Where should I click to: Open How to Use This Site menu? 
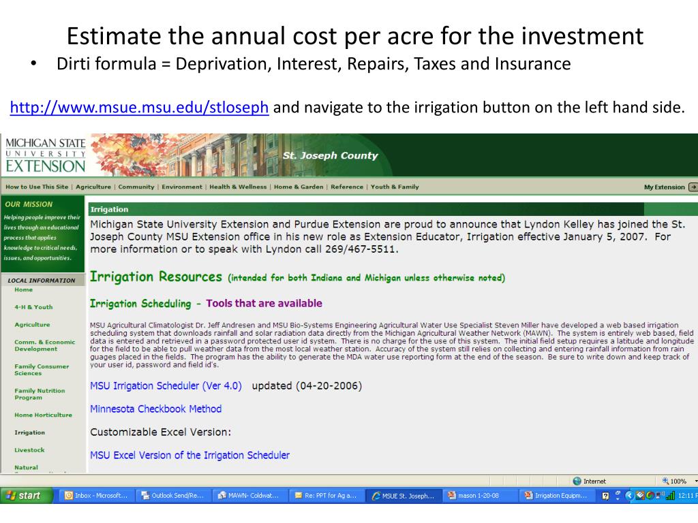tap(37, 187)
